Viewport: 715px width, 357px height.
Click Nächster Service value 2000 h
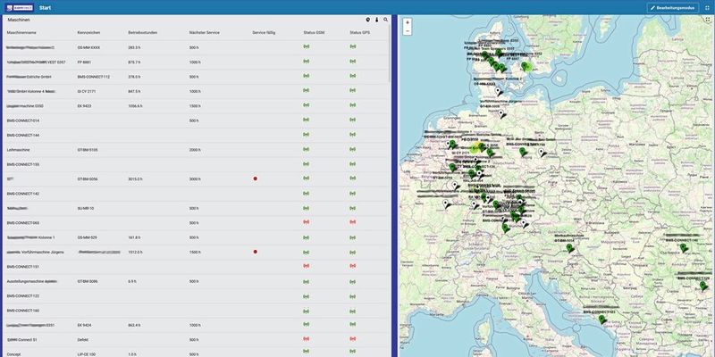tap(194, 149)
